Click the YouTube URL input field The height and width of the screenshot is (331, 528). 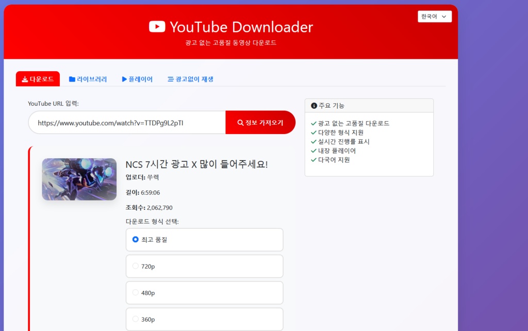(x=127, y=123)
